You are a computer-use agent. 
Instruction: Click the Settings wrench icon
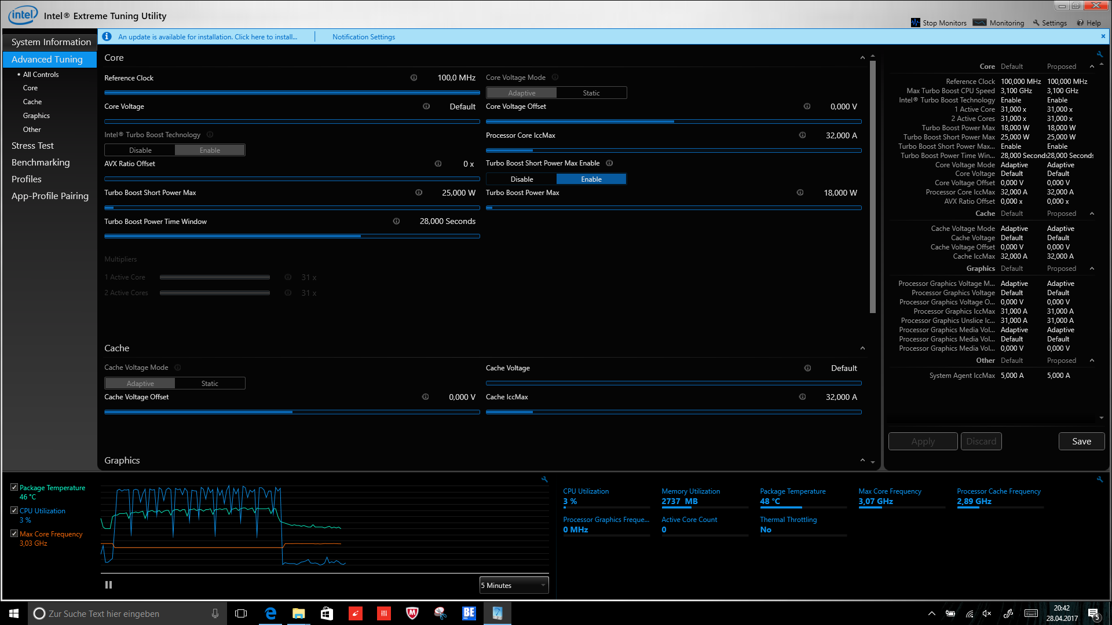tap(1036, 23)
